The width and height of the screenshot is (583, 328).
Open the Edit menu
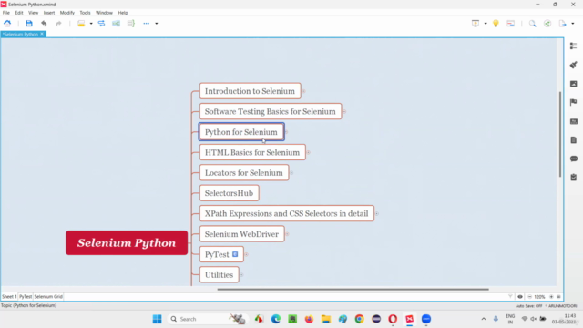(x=19, y=13)
